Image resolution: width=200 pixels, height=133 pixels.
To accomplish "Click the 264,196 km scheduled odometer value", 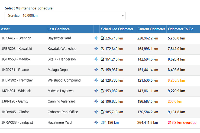I will 110,123.
